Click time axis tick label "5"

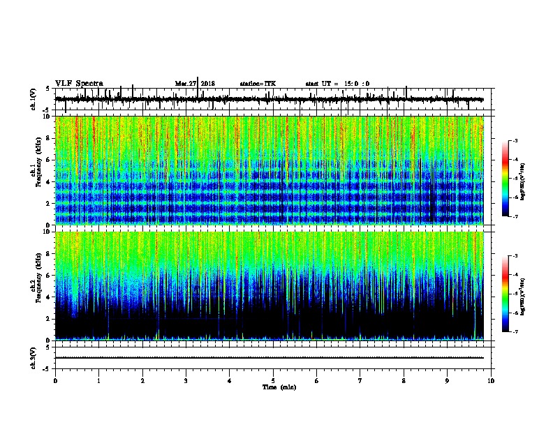point(273,381)
